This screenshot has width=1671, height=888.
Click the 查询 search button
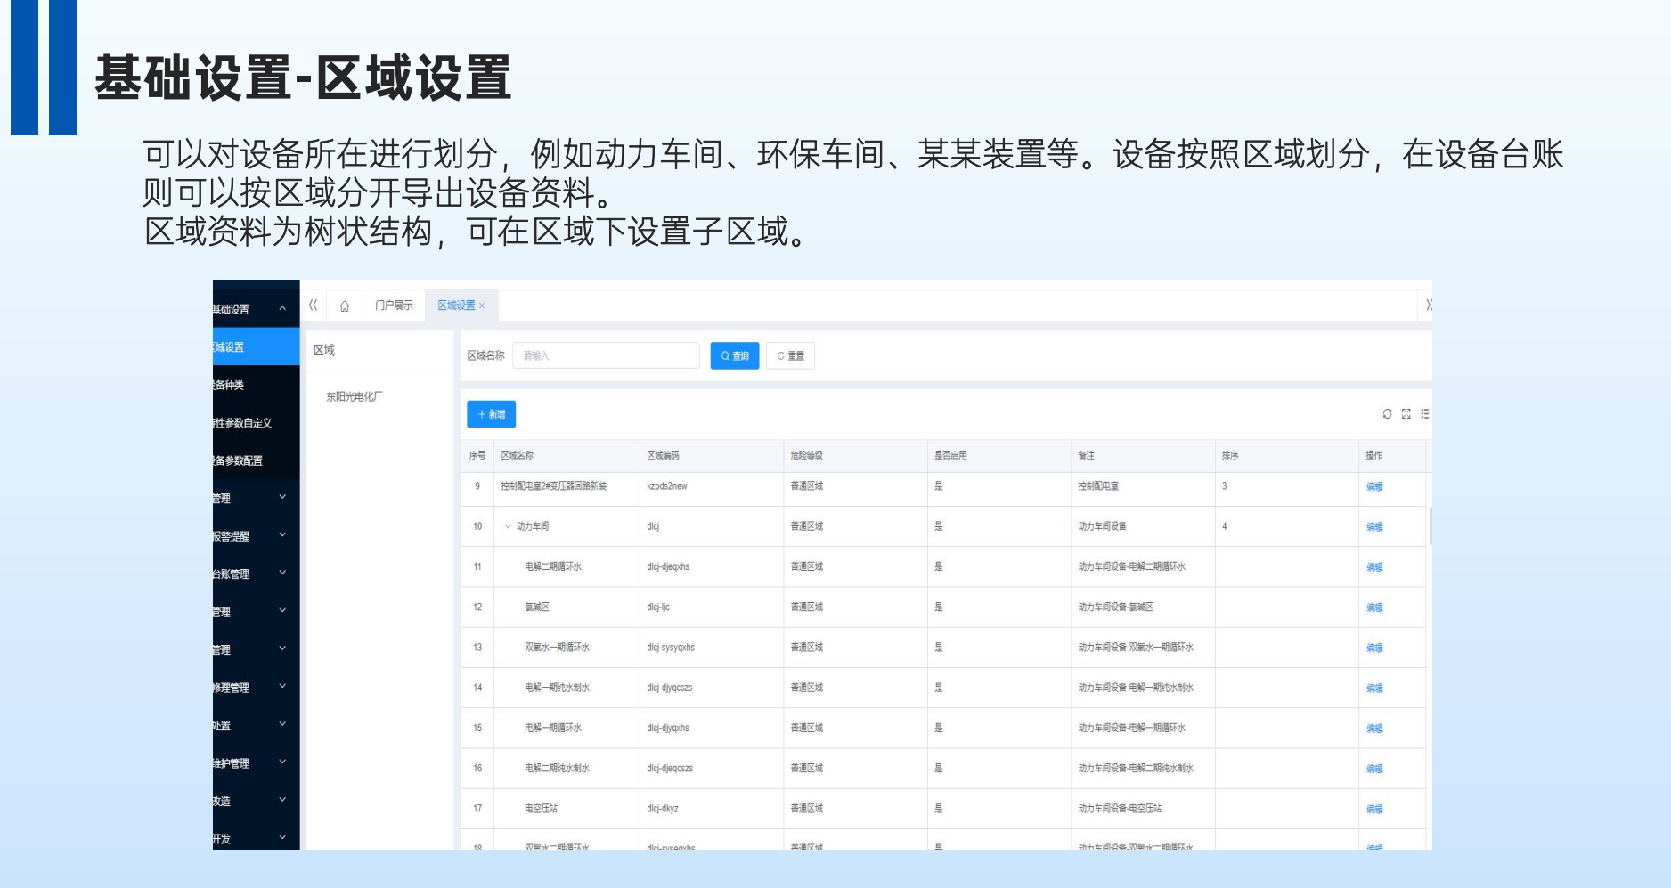[735, 355]
